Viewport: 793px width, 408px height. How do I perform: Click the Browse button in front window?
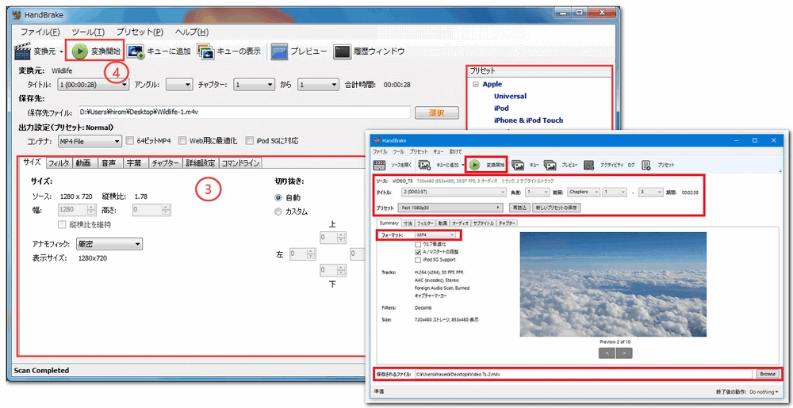coord(767,374)
